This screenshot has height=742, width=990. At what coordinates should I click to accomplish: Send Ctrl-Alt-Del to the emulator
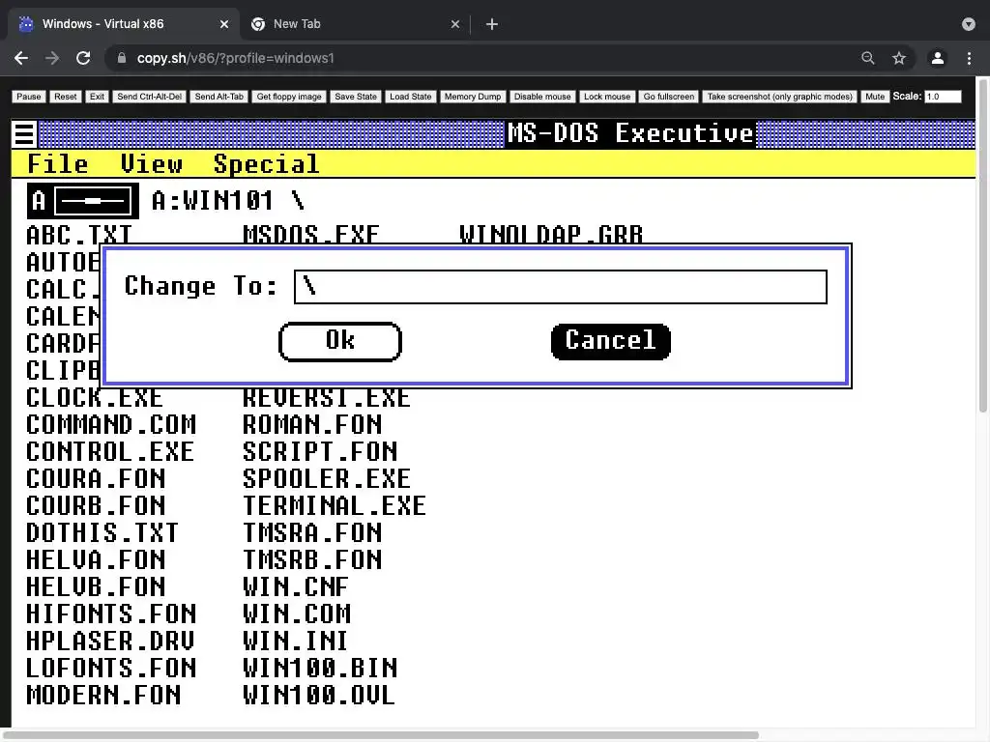pos(150,97)
